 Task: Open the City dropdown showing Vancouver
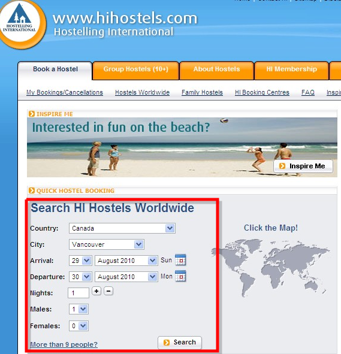point(107,244)
